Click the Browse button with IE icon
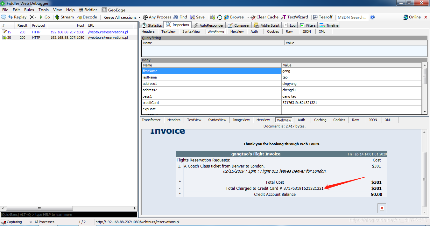This screenshot has width=430, height=226. [234, 17]
